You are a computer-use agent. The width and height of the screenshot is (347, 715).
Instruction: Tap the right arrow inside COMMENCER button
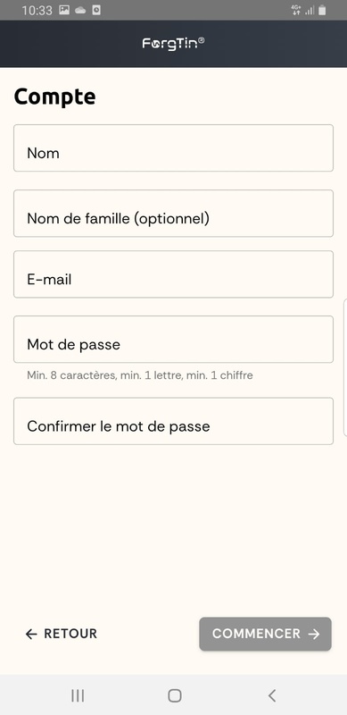click(314, 634)
